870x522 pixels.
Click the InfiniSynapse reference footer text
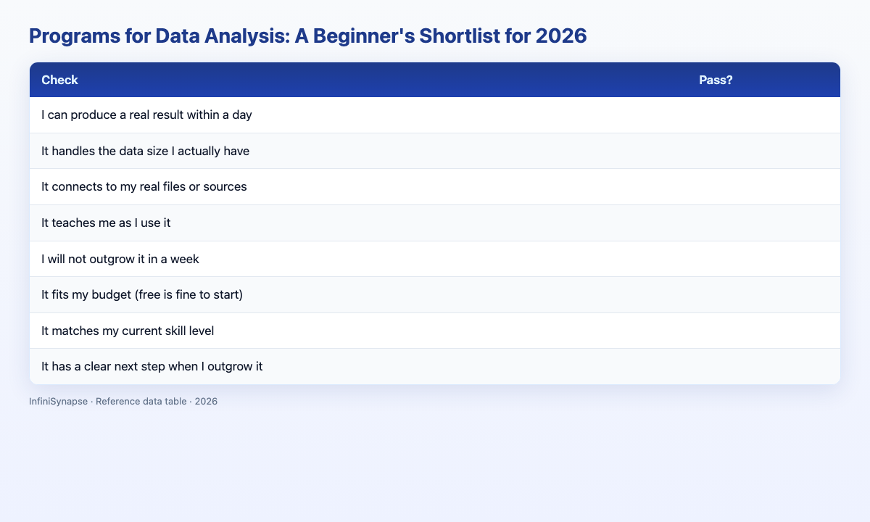click(x=123, y=401)
